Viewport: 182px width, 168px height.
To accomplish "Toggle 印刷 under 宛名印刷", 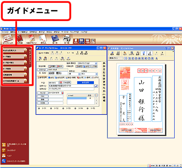I will coord(52,67).
